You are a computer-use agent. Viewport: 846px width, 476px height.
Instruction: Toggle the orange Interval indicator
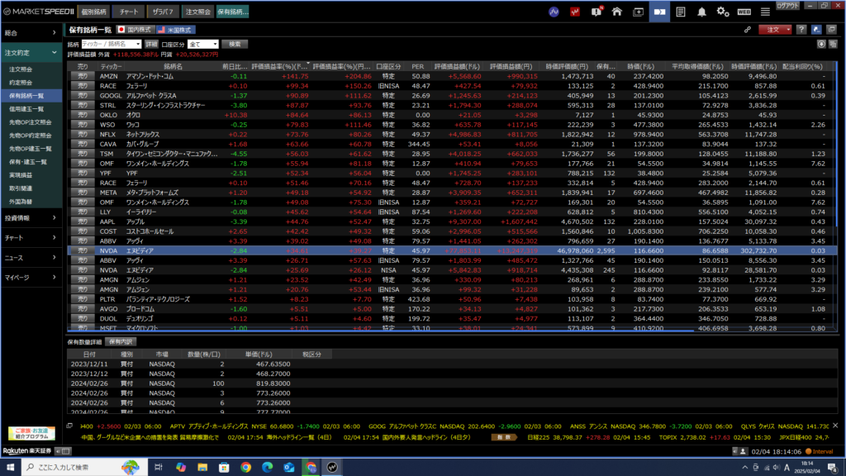819,451
